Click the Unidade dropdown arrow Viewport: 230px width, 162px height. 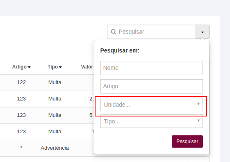tap(198, 104)
